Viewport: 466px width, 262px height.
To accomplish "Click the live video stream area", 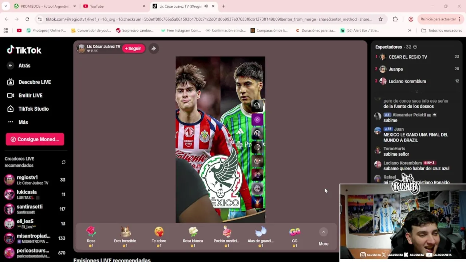I will (x=220, y=139).
